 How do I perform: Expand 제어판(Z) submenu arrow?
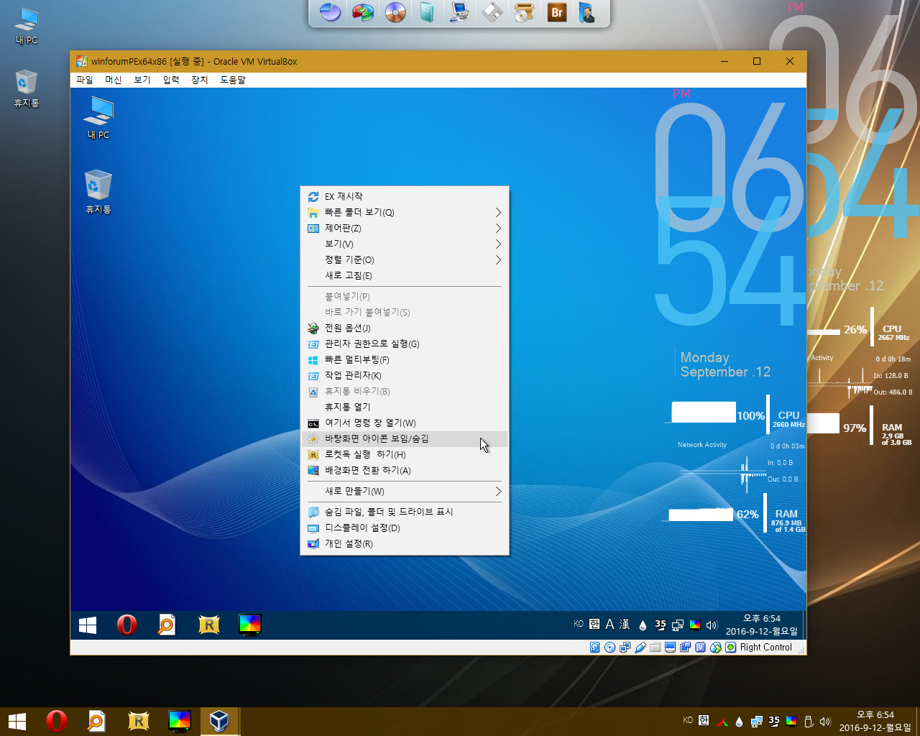[498, 228]
